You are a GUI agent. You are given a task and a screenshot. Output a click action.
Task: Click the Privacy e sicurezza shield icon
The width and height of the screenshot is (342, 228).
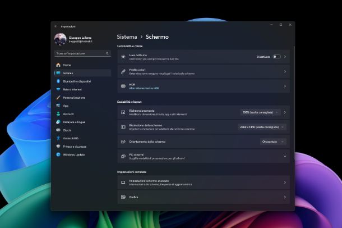tap(58, 146)
